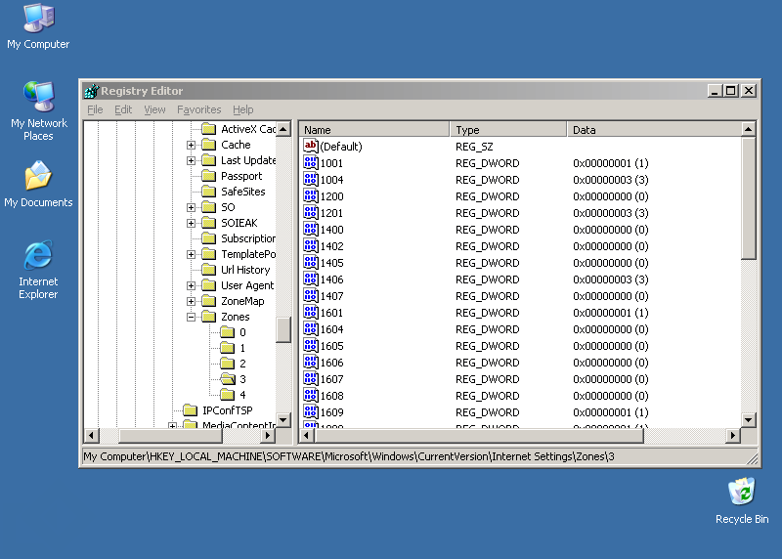Open the File menu
Viewport: 782px width, 559px height.
(95, 109)
